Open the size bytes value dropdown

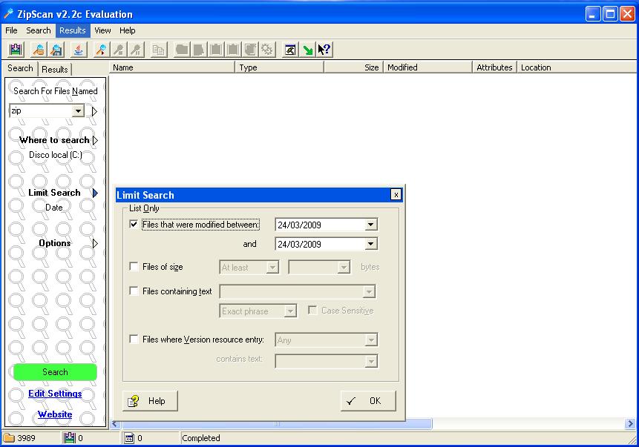coord(344,267)
